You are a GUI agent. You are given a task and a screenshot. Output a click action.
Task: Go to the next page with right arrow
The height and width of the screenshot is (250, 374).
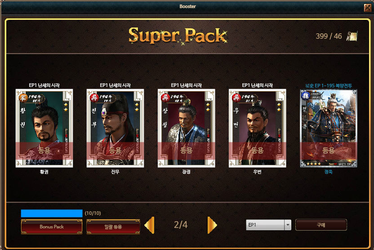coord(212,225)
